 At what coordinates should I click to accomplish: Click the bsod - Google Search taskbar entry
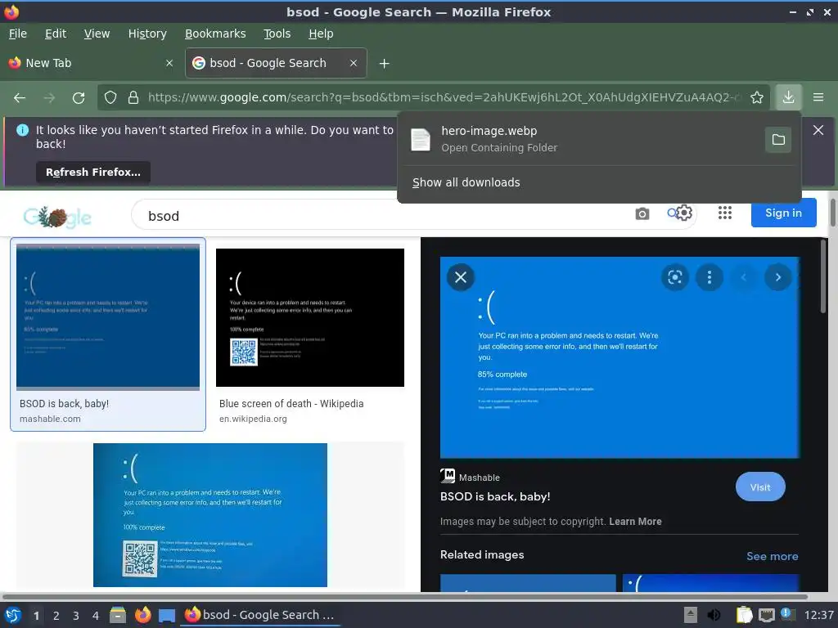[259, 615]
